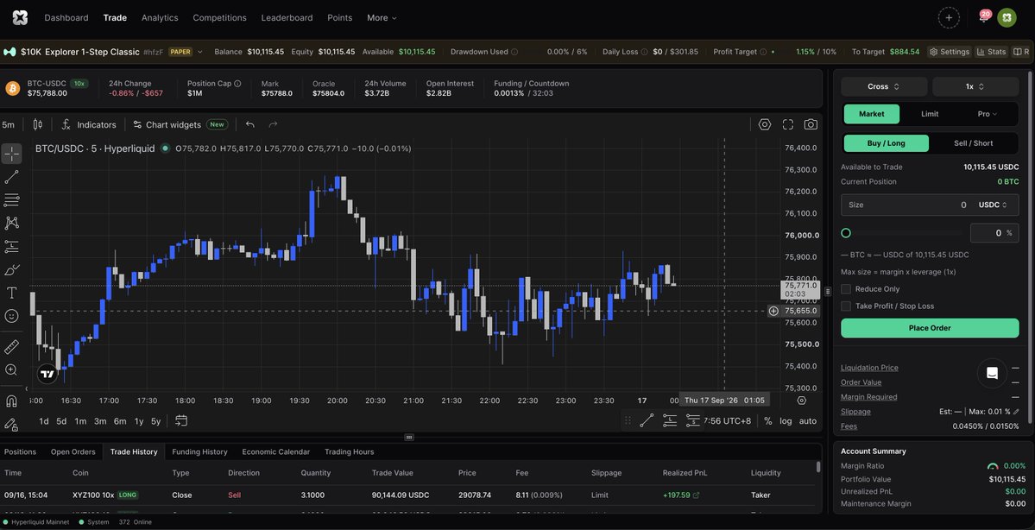Select the trend line drawing tool
1035x530 pixels.
point(11,177)
